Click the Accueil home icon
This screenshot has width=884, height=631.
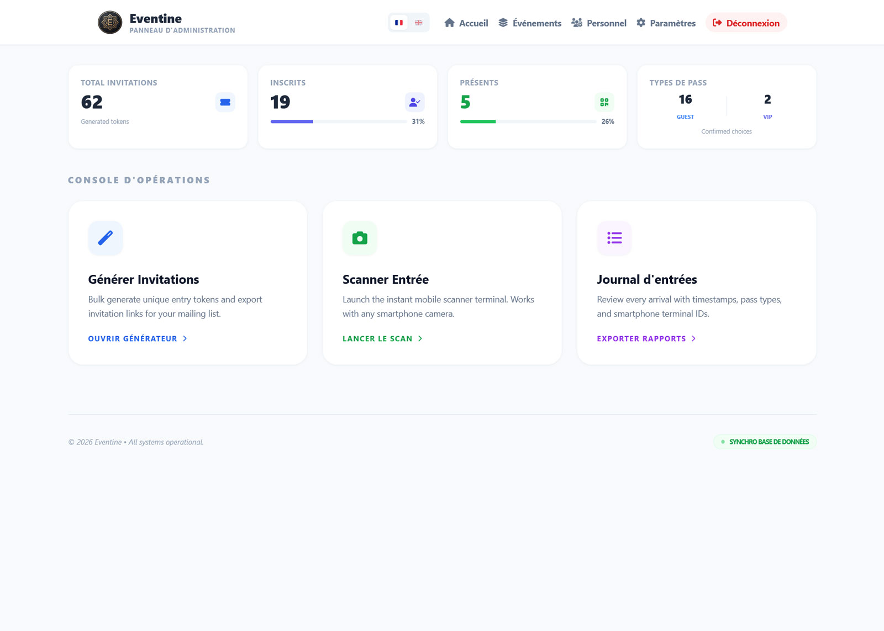(x=450, y=23)
